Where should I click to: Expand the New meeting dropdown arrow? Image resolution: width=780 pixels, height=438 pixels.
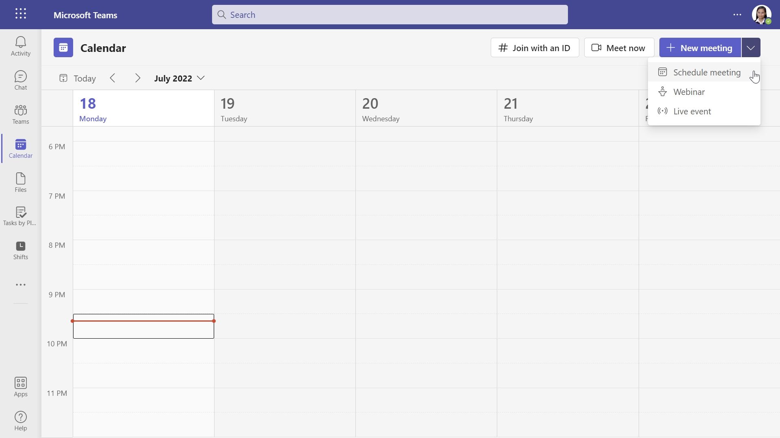[751, 47]
